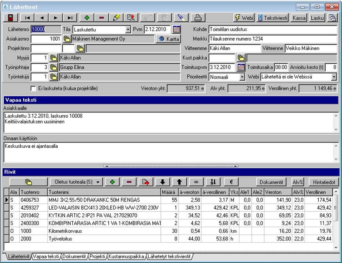Add a new row with the Rivit green plus
Viewport: 342px width, 263px height.
tap(112, 182)
